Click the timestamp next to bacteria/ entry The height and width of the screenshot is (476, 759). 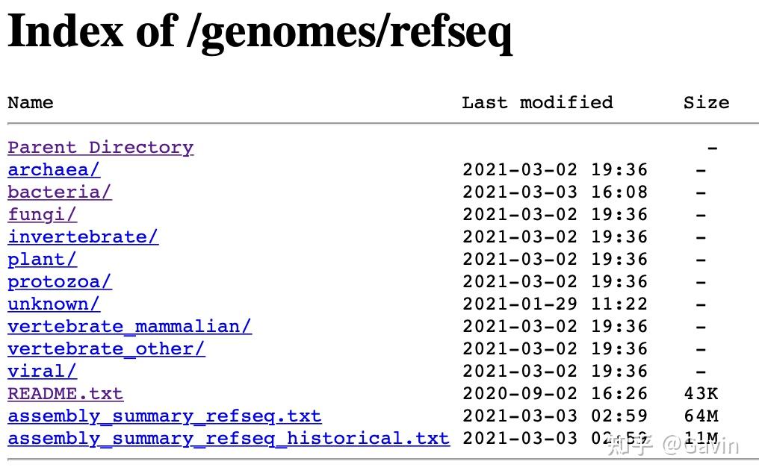[x=557, y=192]
